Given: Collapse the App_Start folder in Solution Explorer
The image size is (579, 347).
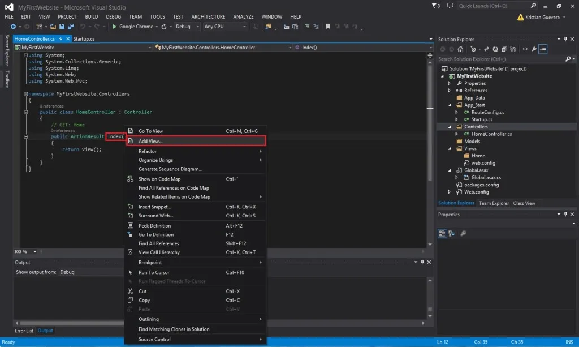Looking at the screenshot, I should coord(450,105).
